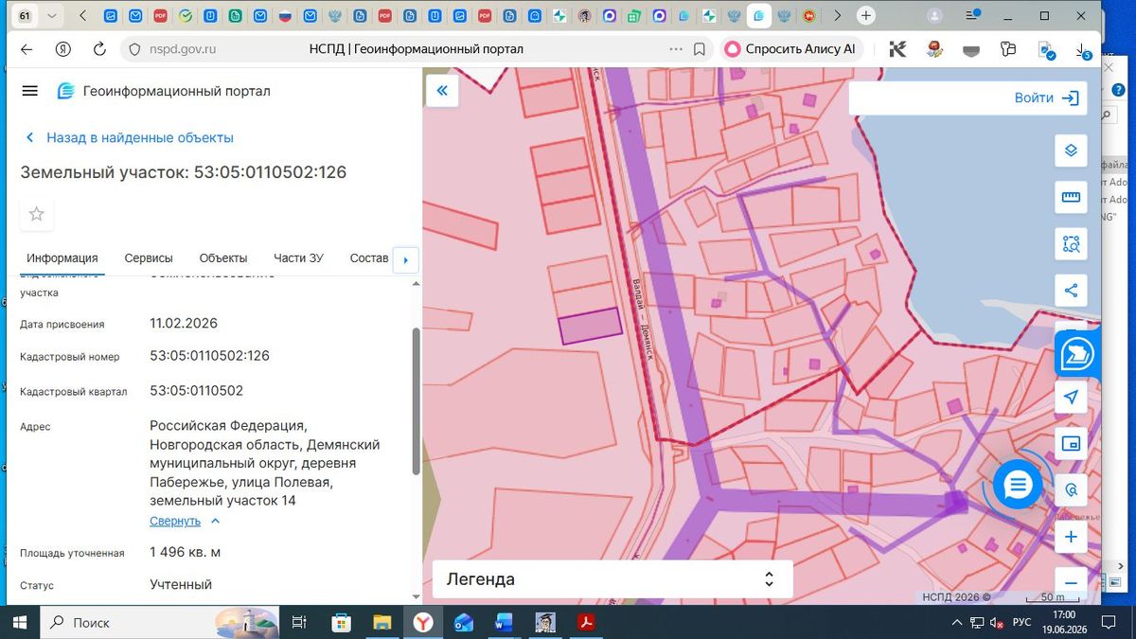Image resolution: width=1136 pixels, height=639 pixels.
Task: Collapse side panel with double-arrow button
Action: coord(441,91)
